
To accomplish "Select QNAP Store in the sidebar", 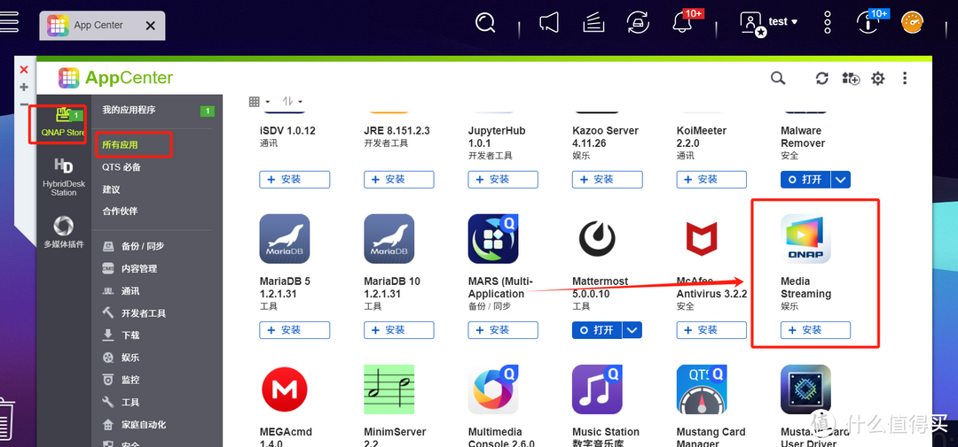I will 64,122.
